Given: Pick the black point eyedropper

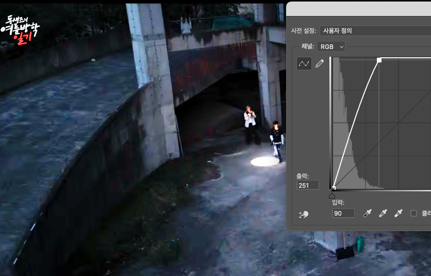Looking at the screenshot, I should click(x=368, y=213).
